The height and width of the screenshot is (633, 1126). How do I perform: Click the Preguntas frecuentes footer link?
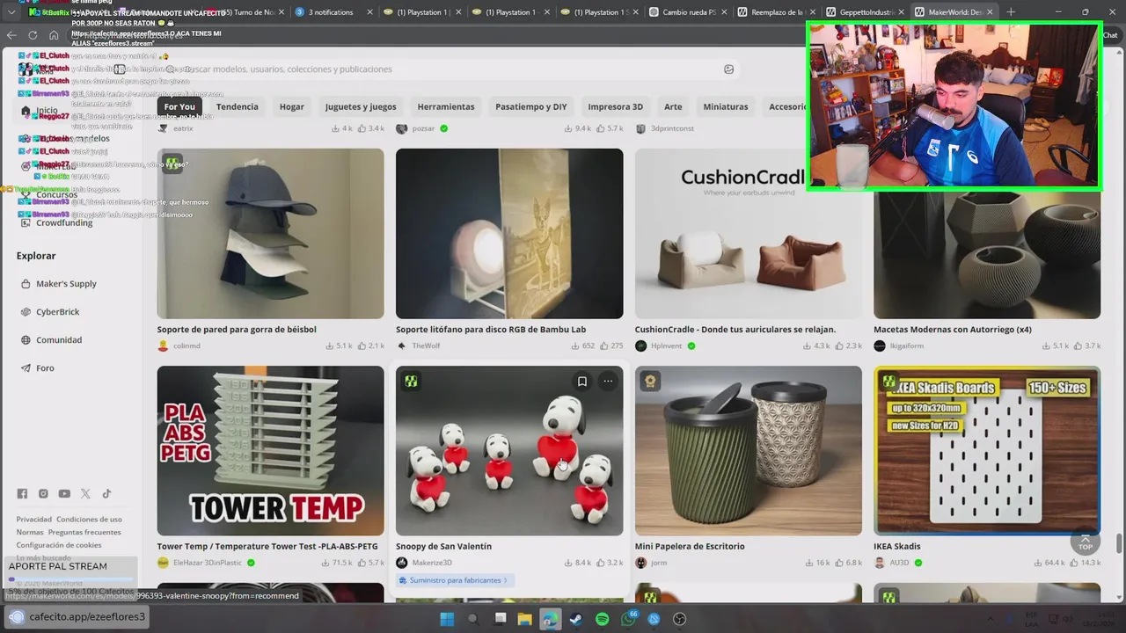[84, 532]
